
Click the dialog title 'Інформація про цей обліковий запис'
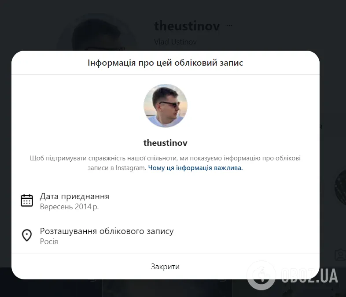pos(166,63)
